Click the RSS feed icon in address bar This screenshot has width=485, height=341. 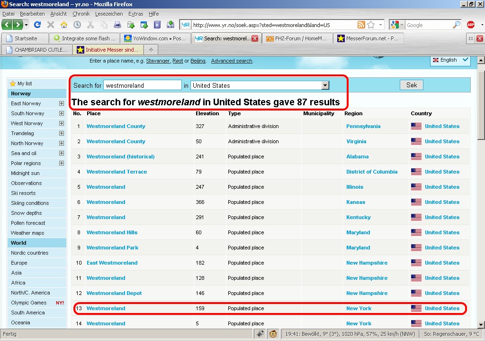[361, 25]
